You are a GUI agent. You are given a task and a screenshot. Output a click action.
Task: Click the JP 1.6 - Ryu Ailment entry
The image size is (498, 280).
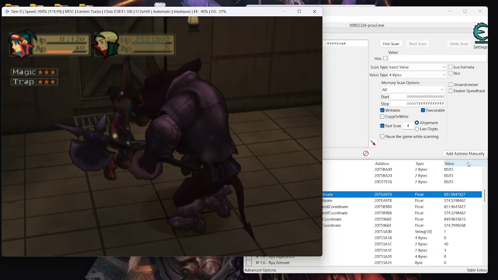coord(272,263)
